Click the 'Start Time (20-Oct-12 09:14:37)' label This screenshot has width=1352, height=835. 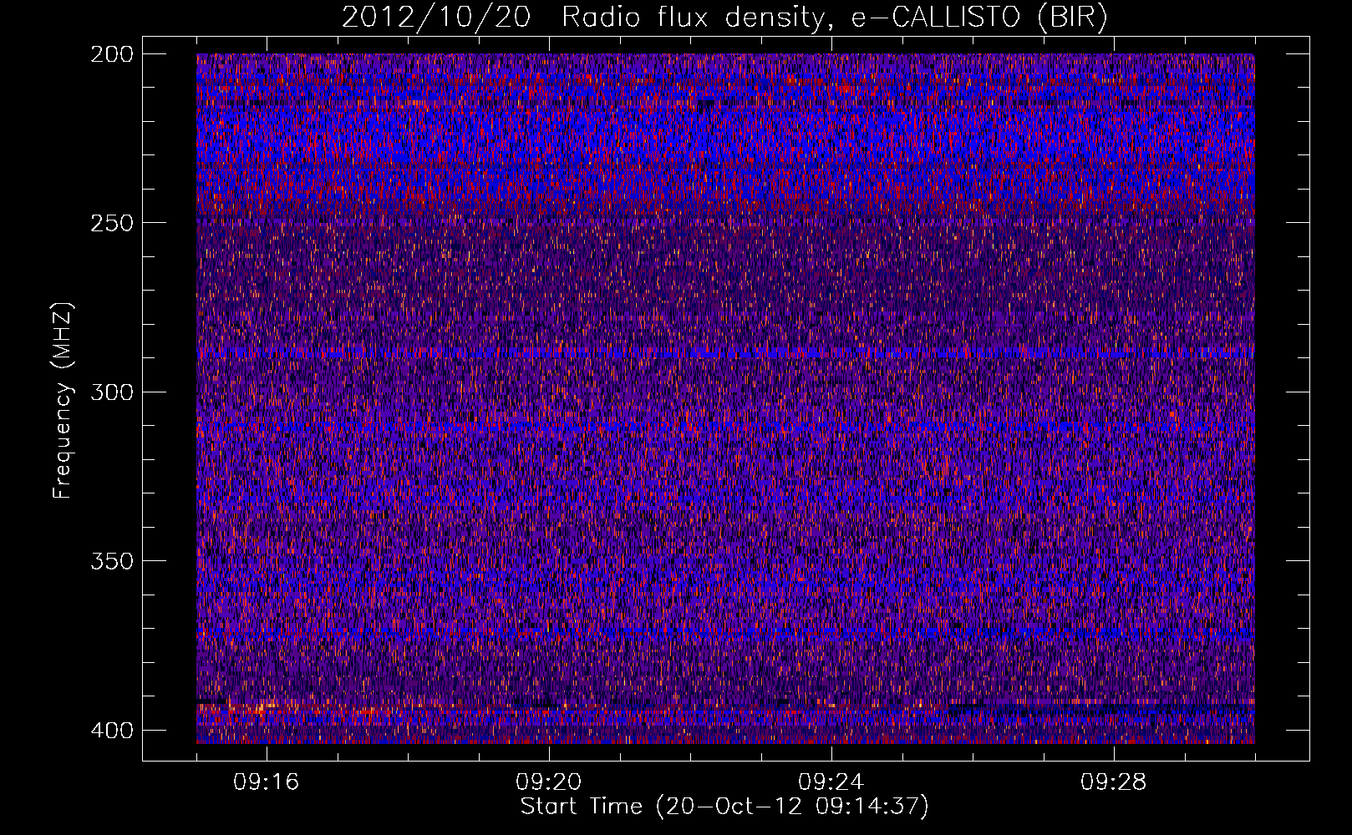[724, 807]
